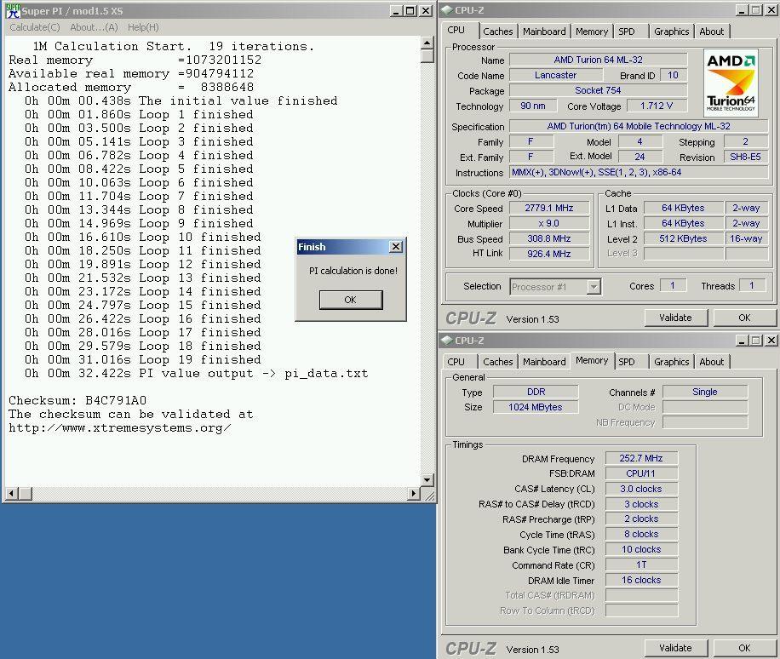Viewport: 780px width, 659px height.
Task: Open Mainboard tab in top CPU-Z window
Action: pyautogui.click(x=544, y=32)
